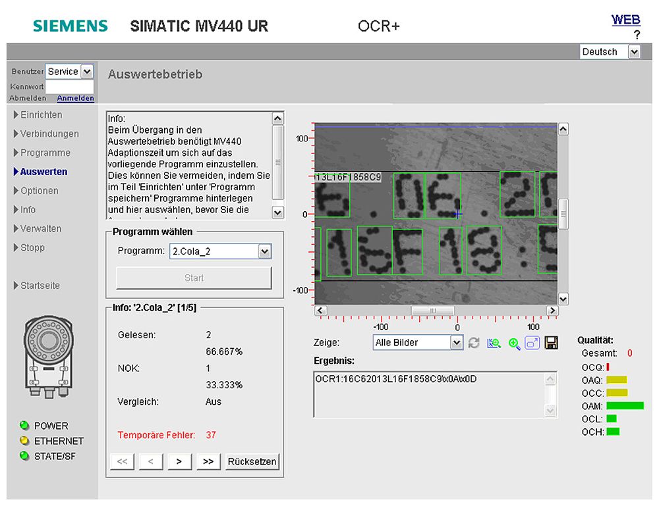Refresh the camera image view

pos(474,343)
